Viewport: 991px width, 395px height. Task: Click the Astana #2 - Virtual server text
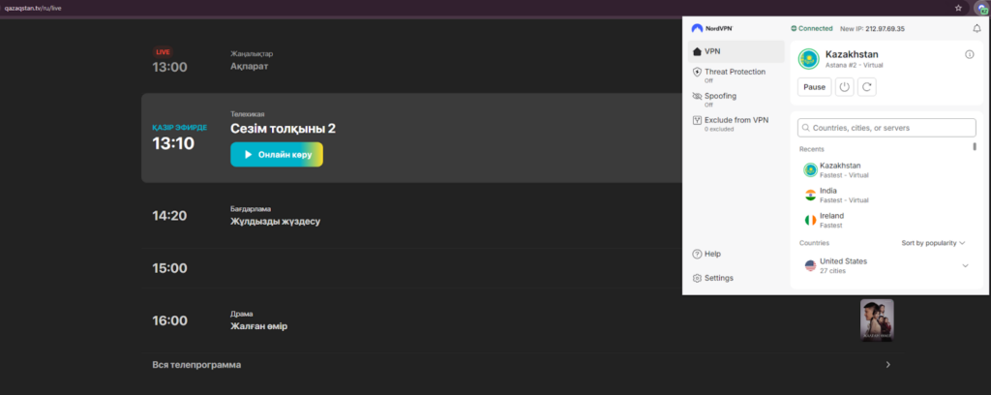pyautogui.click(x=854, y=65)
